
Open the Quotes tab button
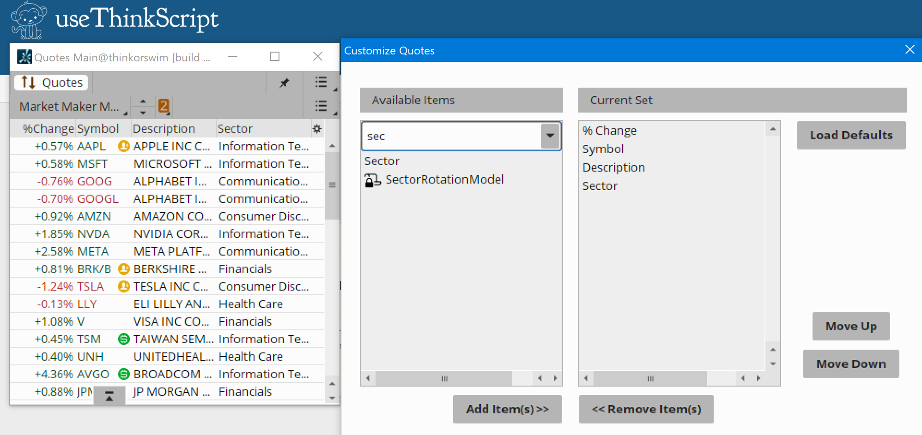coord(51,83)
